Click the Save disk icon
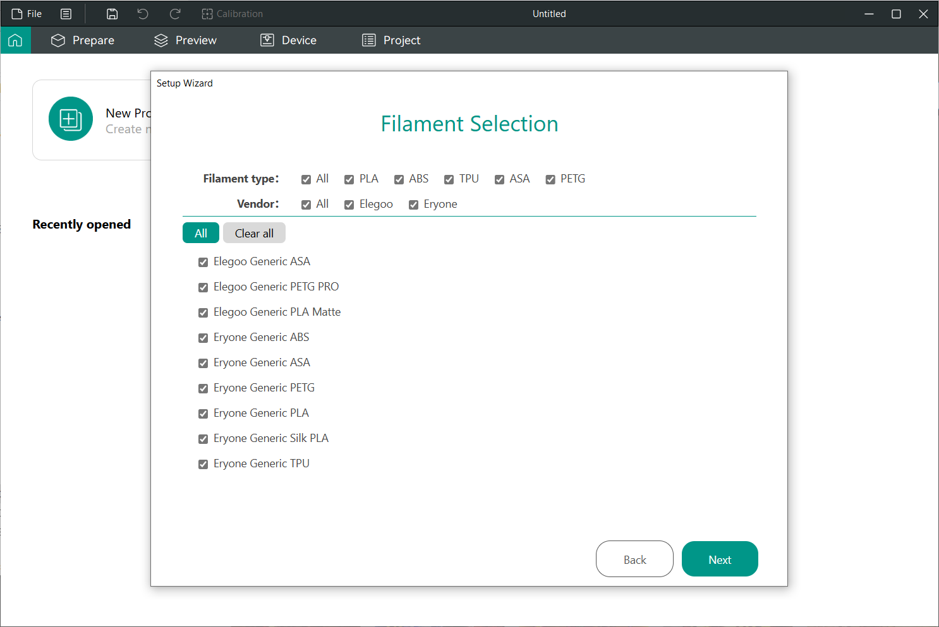The height and width of the screenshot is (627, 939). (112, 14)
